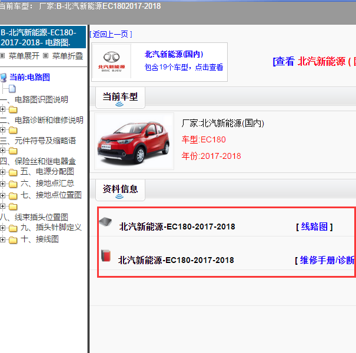Expand the 十、接线图 tree node

[x=2, y=239]
